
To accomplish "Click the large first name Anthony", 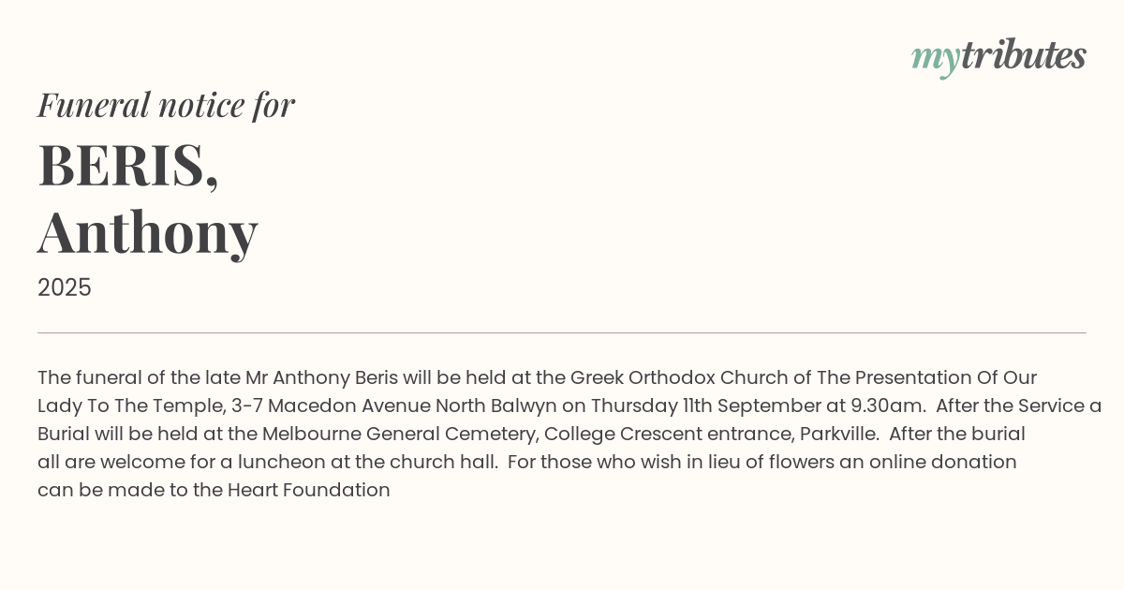I will pyautogui.click(x=147, y=231).
